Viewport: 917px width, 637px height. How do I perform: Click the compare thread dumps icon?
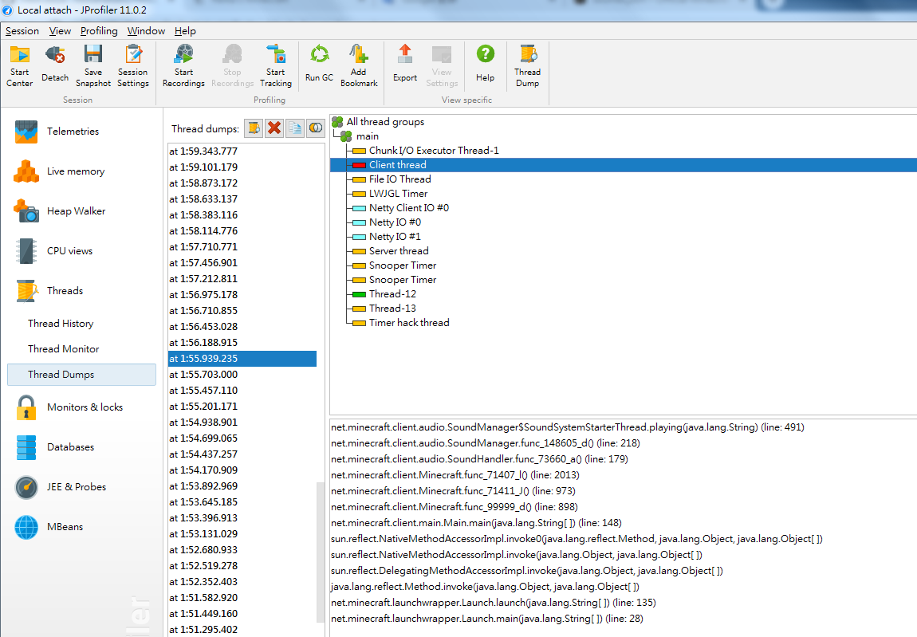316,128
